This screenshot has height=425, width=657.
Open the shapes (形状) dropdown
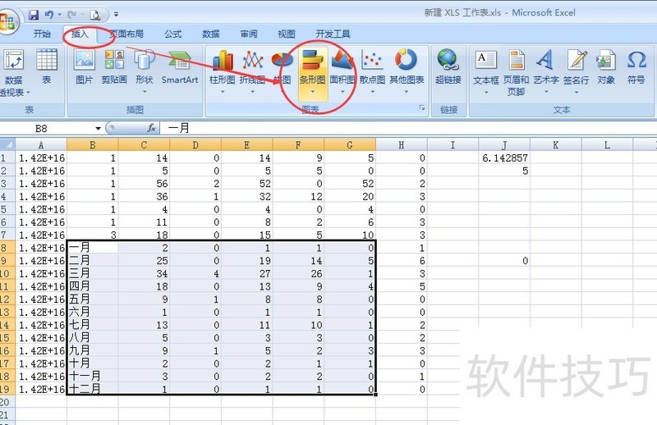tap(145, 68)
